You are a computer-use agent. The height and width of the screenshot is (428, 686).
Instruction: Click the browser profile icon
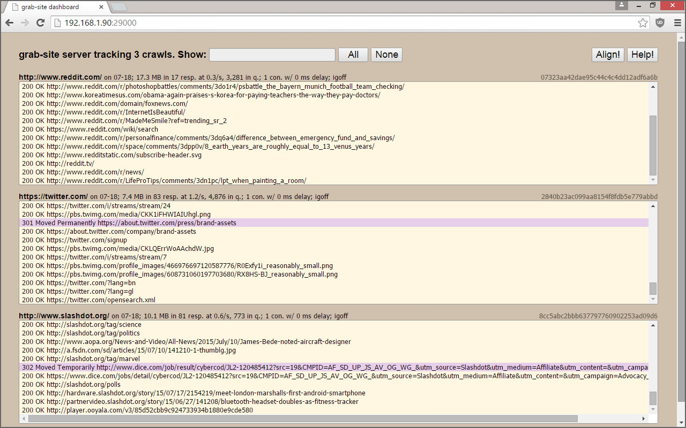tap(622, 5)
